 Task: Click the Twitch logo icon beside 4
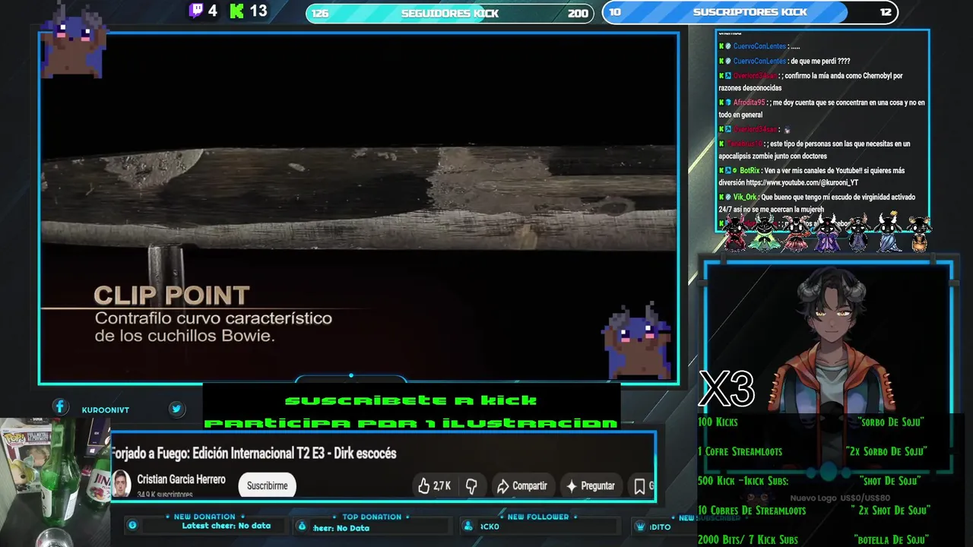coord(196,11)
